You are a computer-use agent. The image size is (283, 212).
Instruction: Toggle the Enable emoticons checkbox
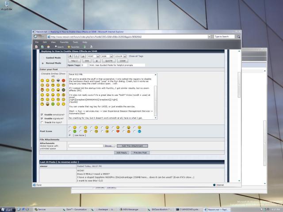tap(42, 115)
